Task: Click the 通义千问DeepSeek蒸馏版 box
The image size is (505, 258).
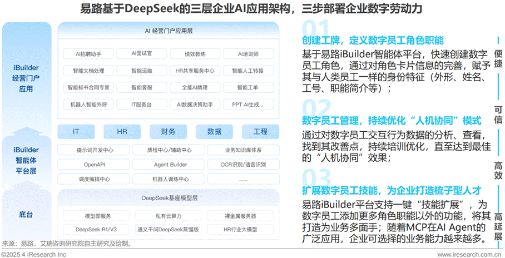Action: tap(168, 229)
